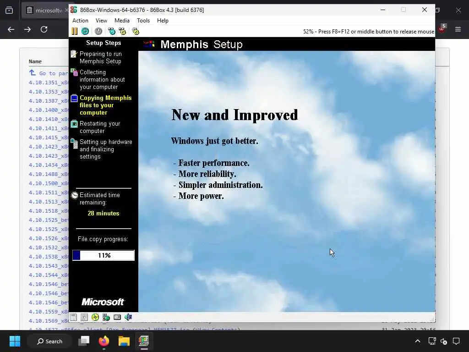Open the 4.10.1434 file link
The image size is (469, 352).
[x=49, y=165]
